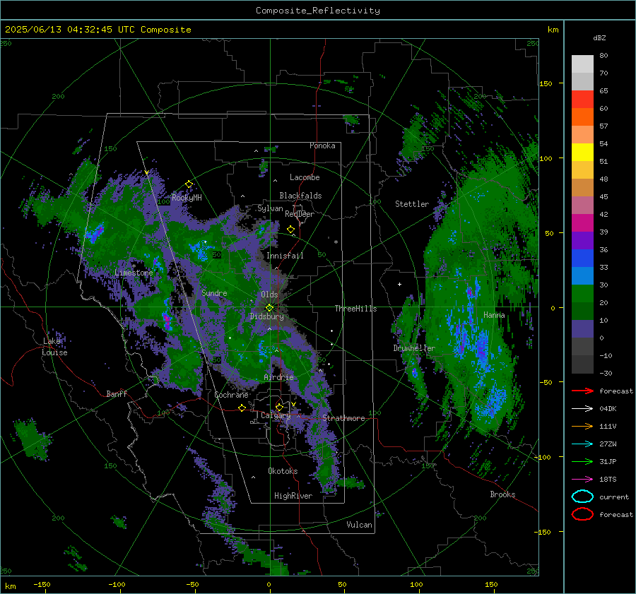Click the yellow radar-site diamond at Olds

[x=269, y=308]
